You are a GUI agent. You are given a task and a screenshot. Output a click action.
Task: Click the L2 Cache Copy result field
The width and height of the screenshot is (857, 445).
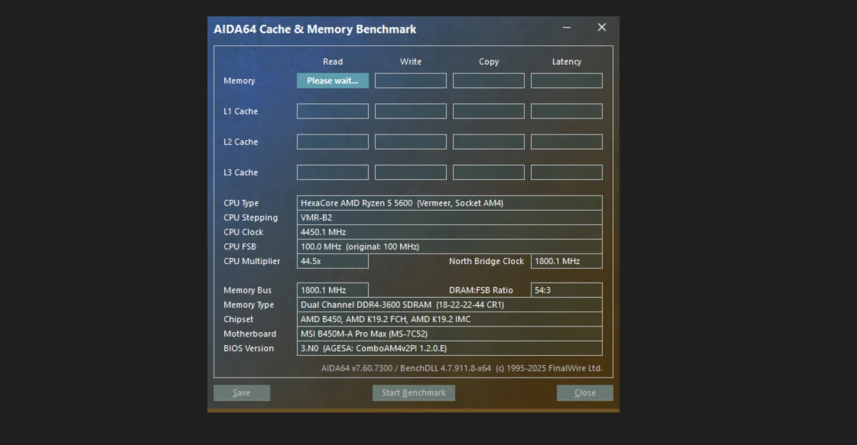click(x=488, y=141)
